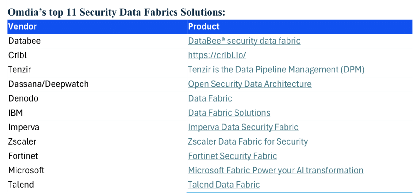Select the Zscaler vendor cell

tap(22, 141)
